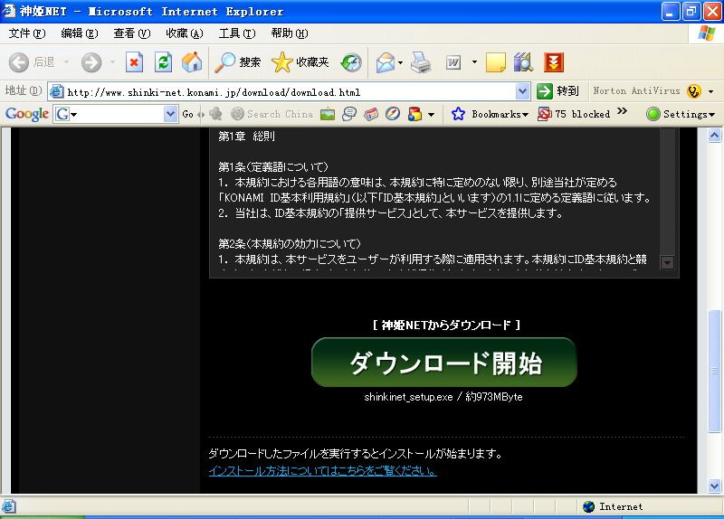Expand Google toolbar overflow chevron

[622, 111]
